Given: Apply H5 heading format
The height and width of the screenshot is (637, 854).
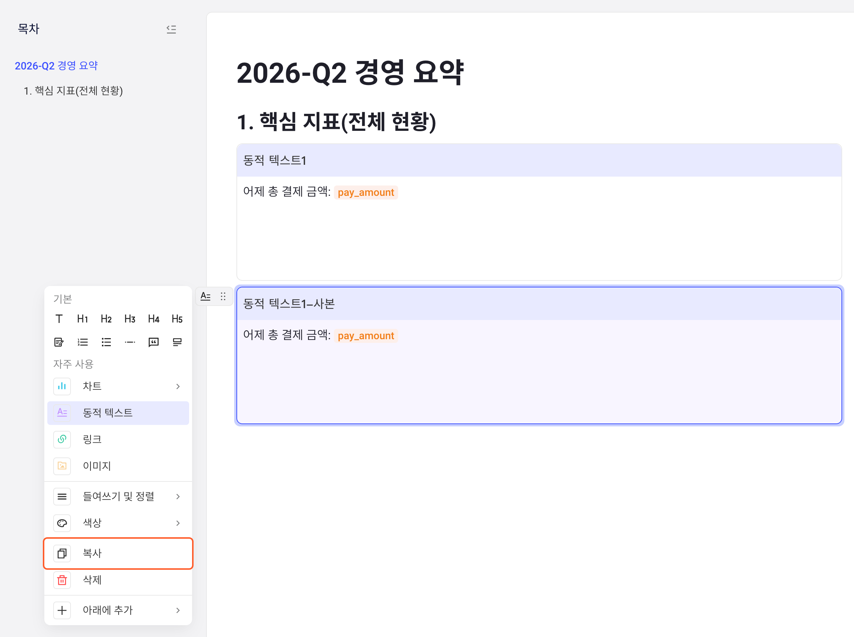Looking at the screenshot, I should (x=177, y=319).
